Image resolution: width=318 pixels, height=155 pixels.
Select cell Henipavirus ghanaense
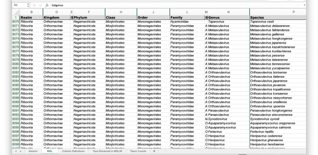pos(278,140)
